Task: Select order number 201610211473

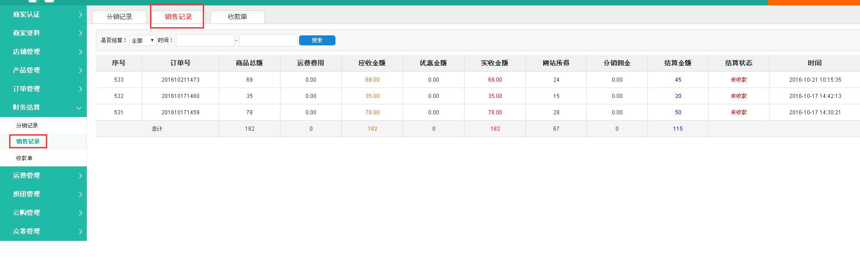Action: coord(180,80)
